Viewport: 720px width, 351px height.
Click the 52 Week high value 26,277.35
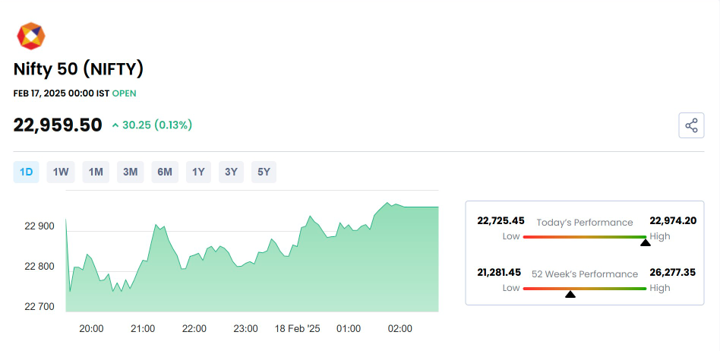pyautogui.click(x=672, y=272)
